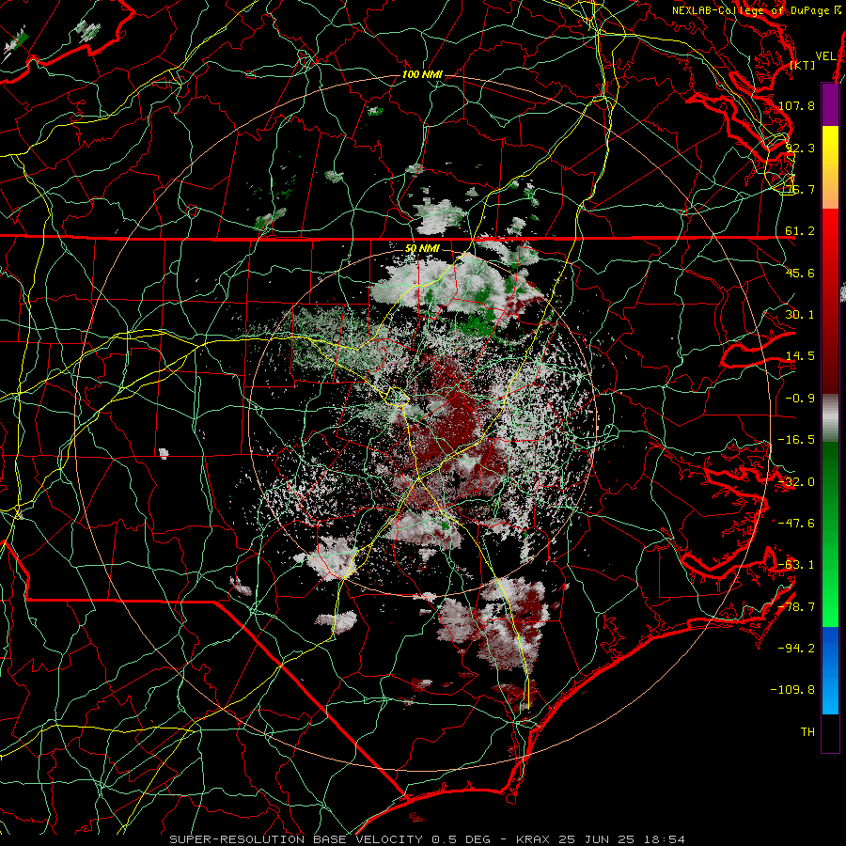The image size is (846, 846).
Task: Select the 45.6 value on velocity scale
Action: [800, 273]
